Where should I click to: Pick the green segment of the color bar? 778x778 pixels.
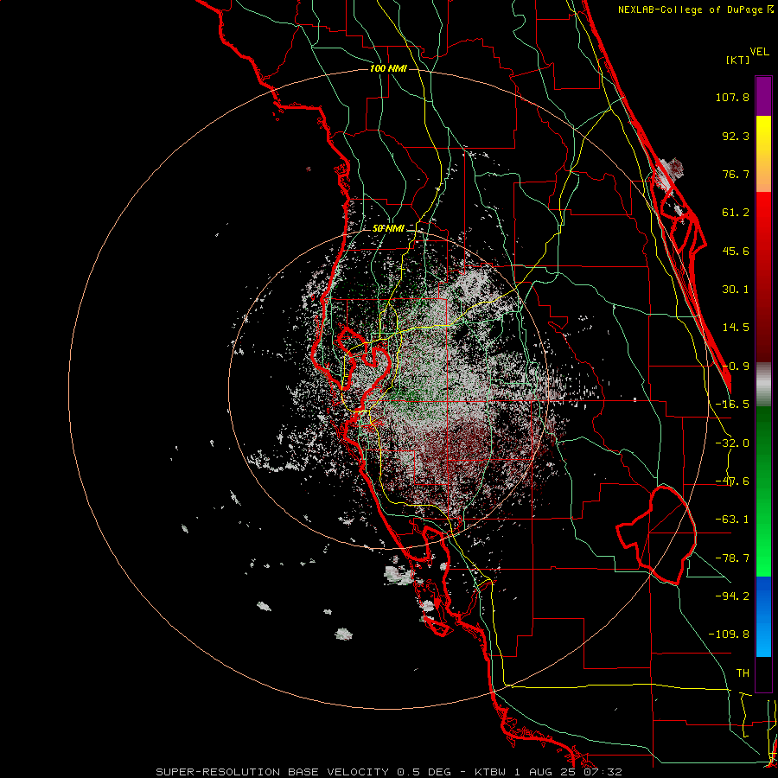[763, 491]
